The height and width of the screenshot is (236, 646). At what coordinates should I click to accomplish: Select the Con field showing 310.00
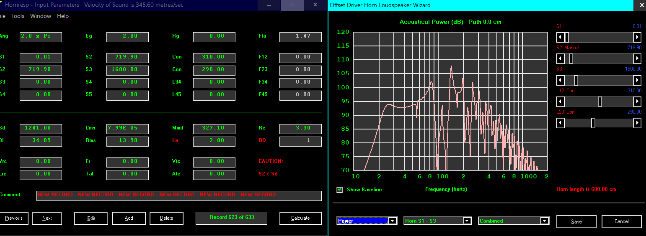(214, 58)
